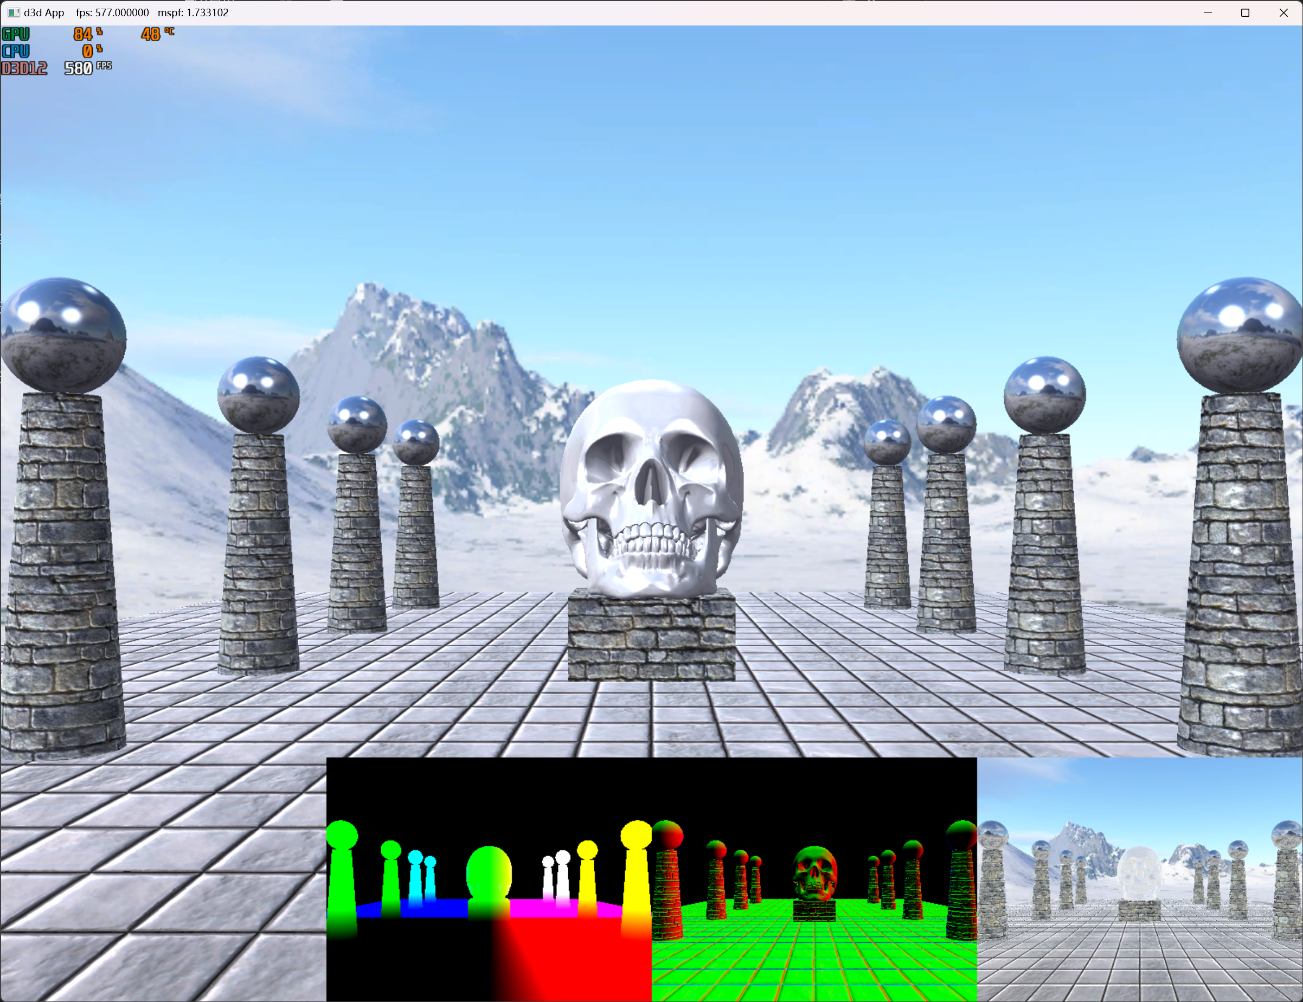Click the far-left brick pillar
The height and width of the screenshot is (1002, 1303).
[62, 573]
